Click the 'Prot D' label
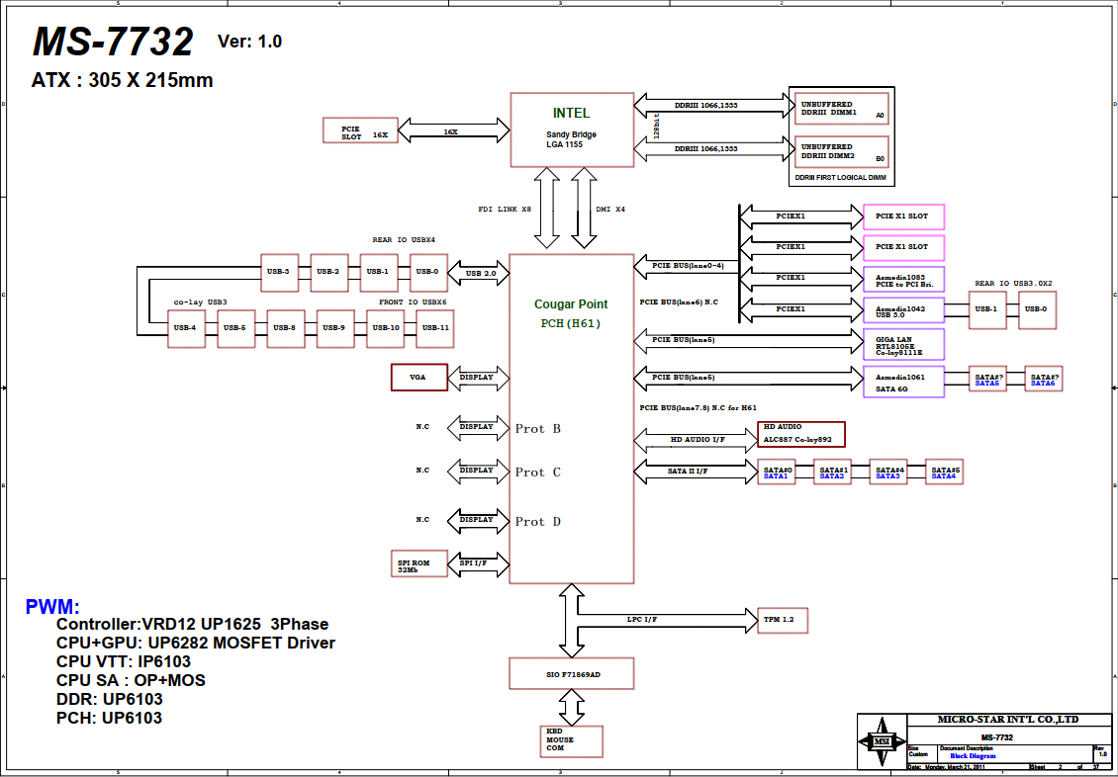This screenshot has width=1118, height=777. tap(538, 522)
